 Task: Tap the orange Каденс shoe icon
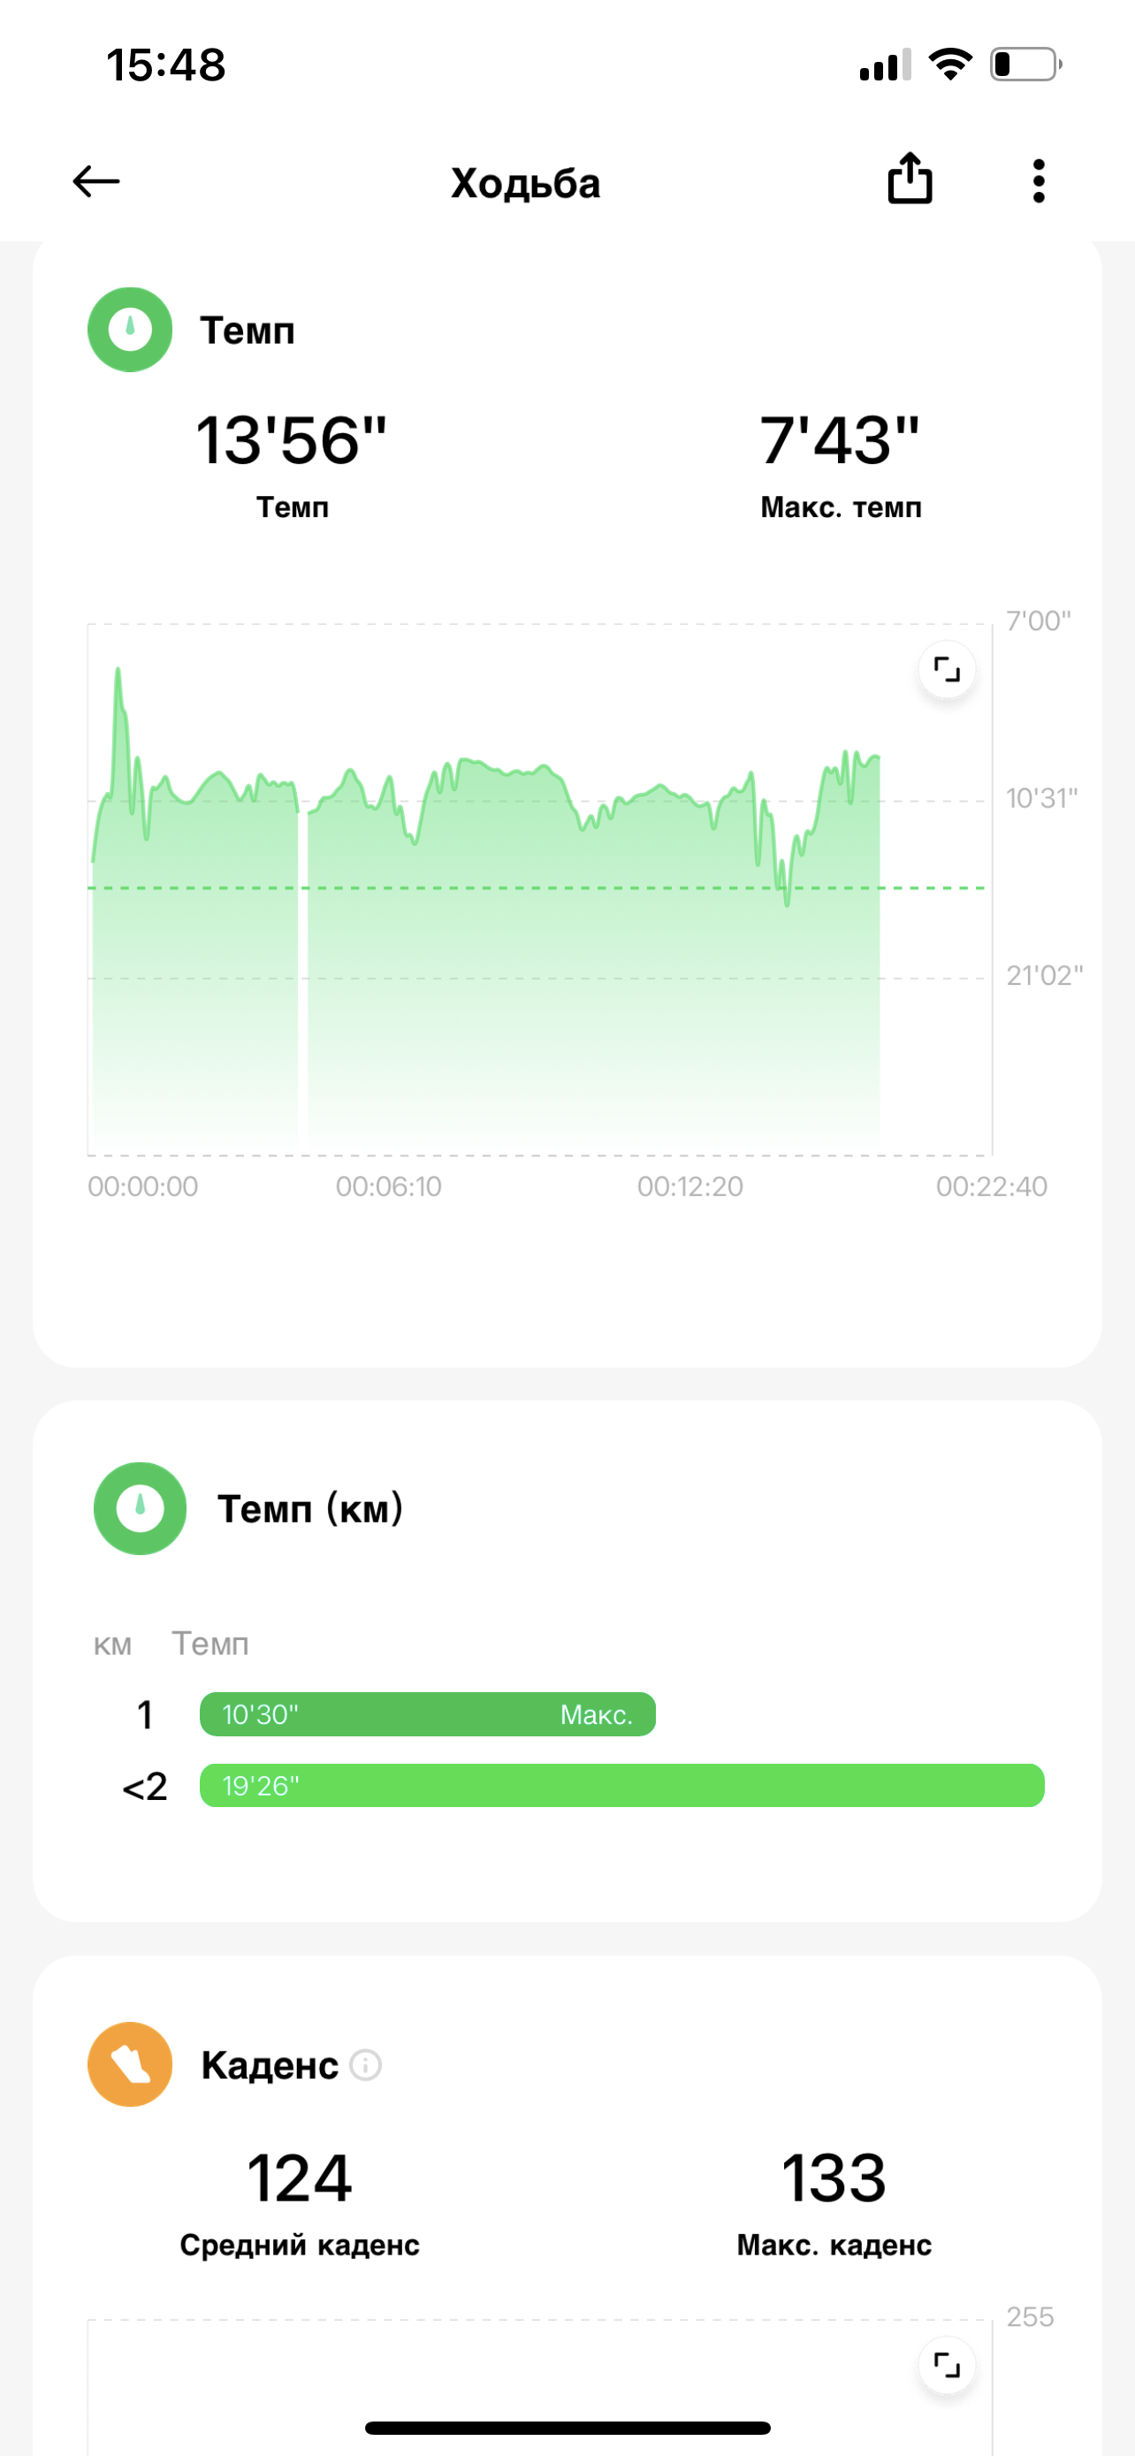click(130, 2064)
